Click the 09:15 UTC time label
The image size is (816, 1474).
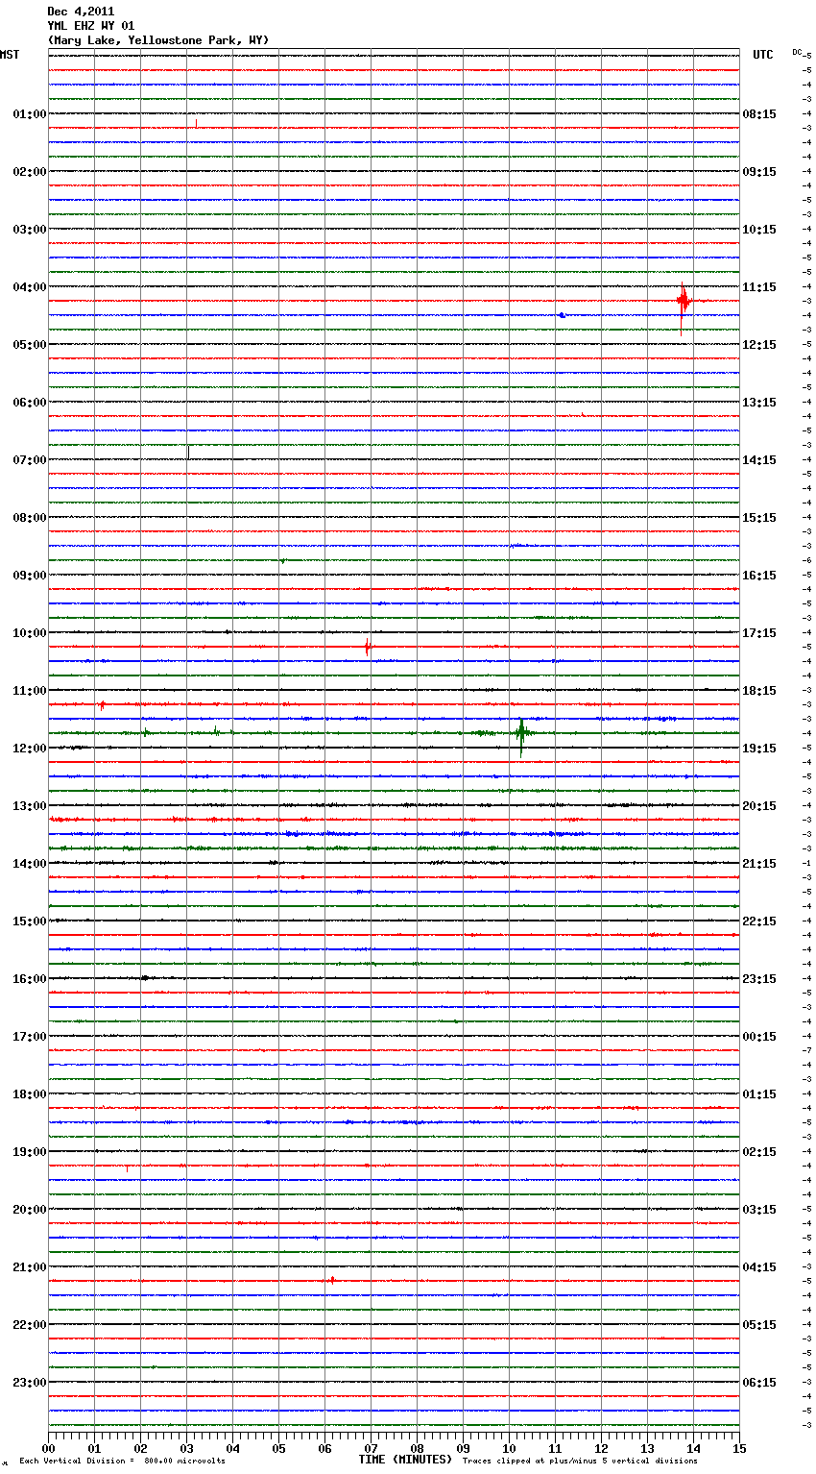click(759, 172)
